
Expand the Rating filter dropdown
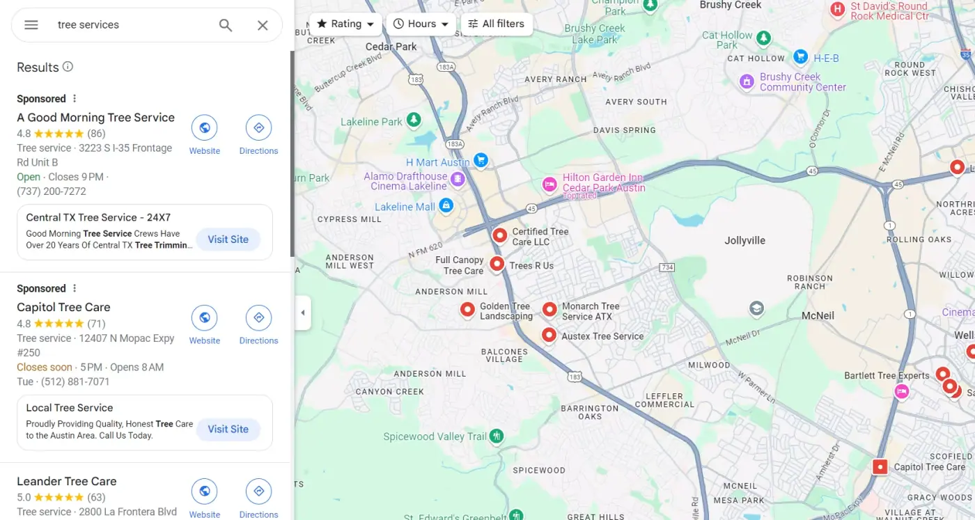tap(345, 24)
